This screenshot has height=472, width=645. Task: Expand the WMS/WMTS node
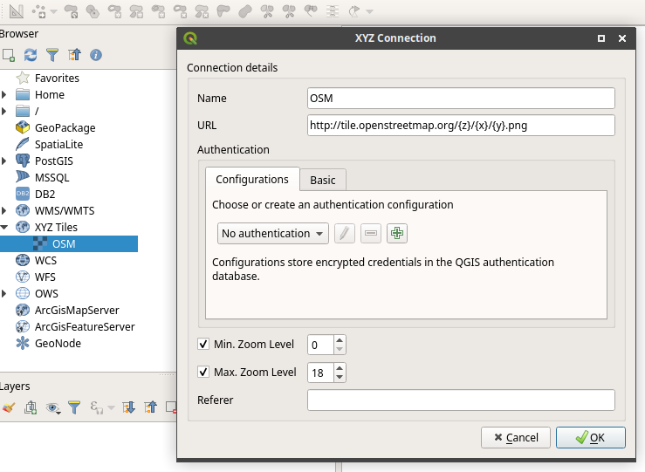(4, 210)
